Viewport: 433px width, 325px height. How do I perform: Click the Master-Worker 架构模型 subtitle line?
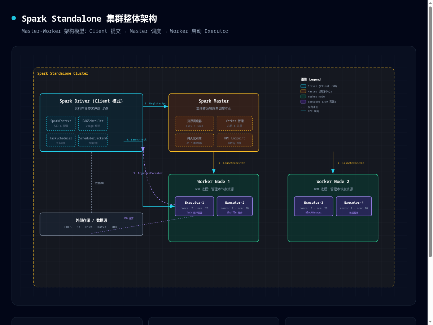(x=125, y=31)
